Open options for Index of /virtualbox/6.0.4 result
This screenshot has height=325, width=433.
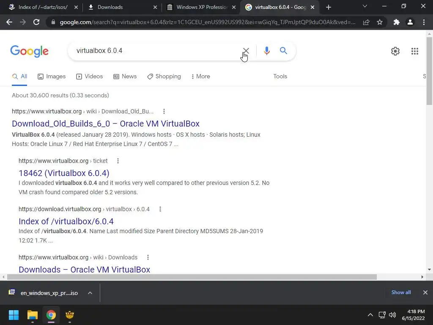click(160, 209)
